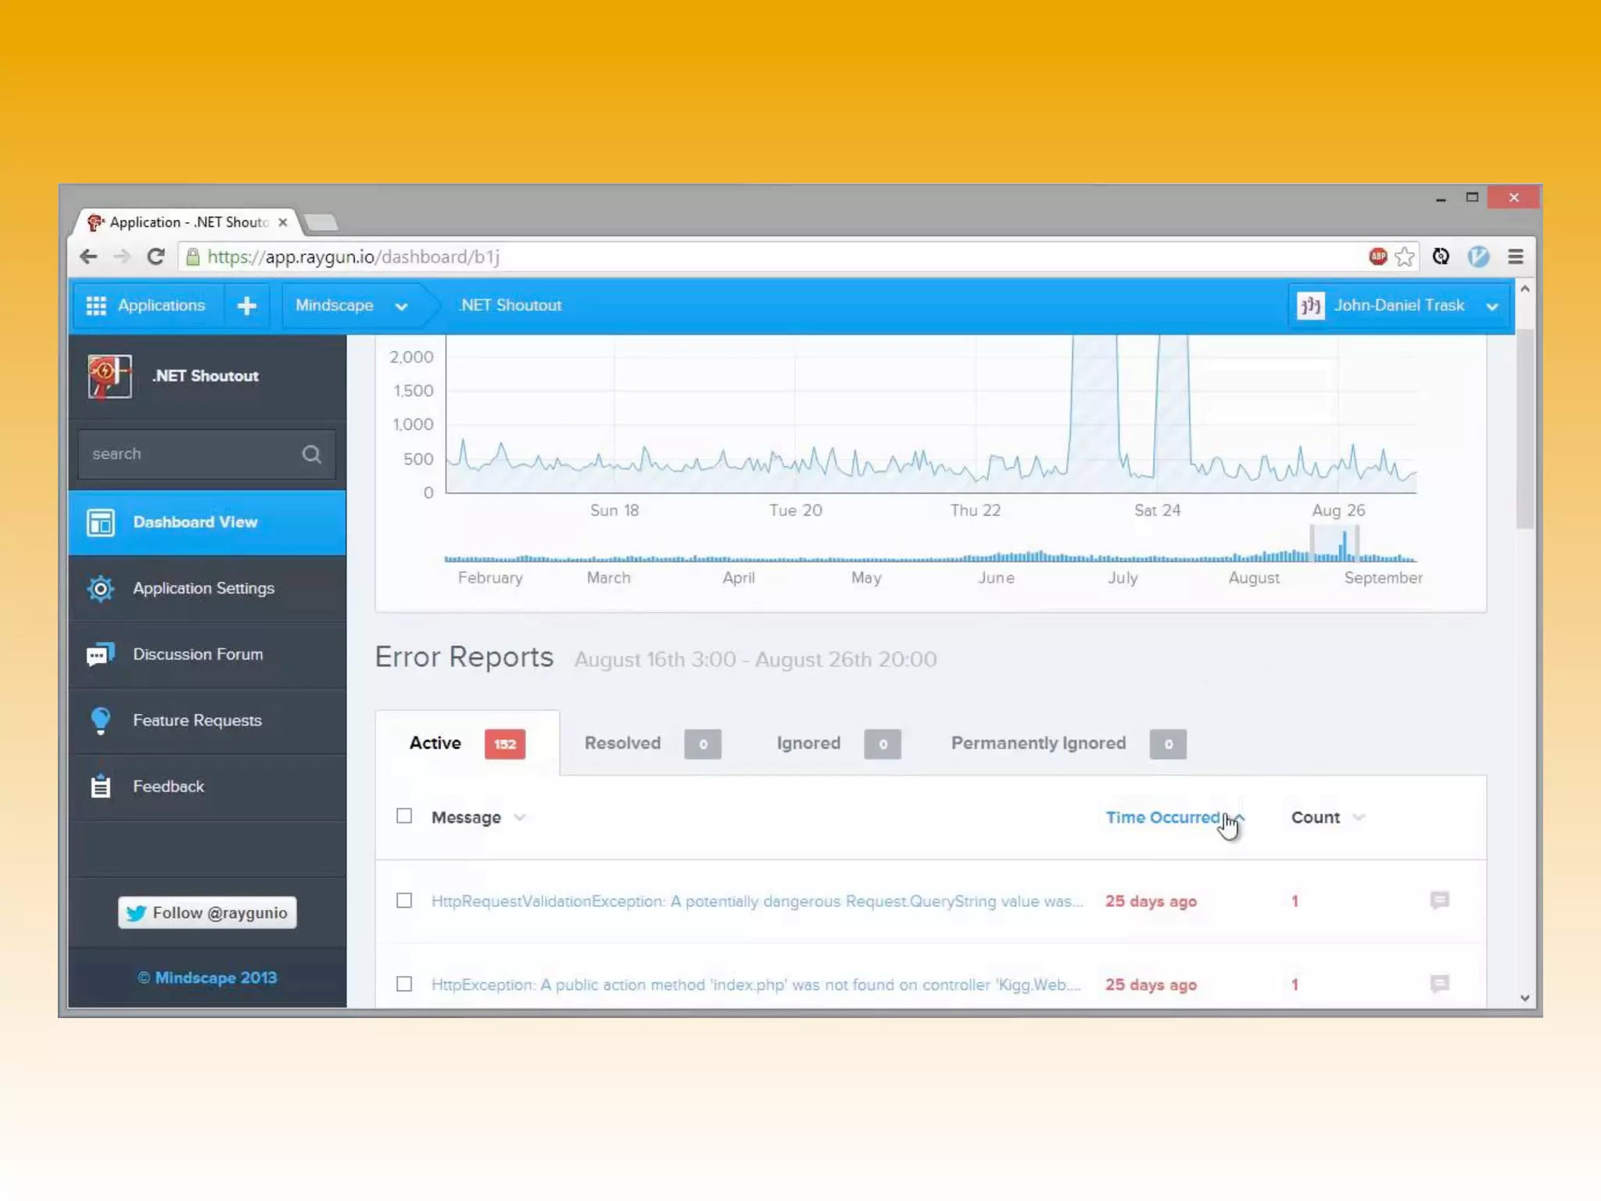Toggle the select-all checkbox beside Message
This screenshot has height=1201, width=1601.
click(404, 816)
